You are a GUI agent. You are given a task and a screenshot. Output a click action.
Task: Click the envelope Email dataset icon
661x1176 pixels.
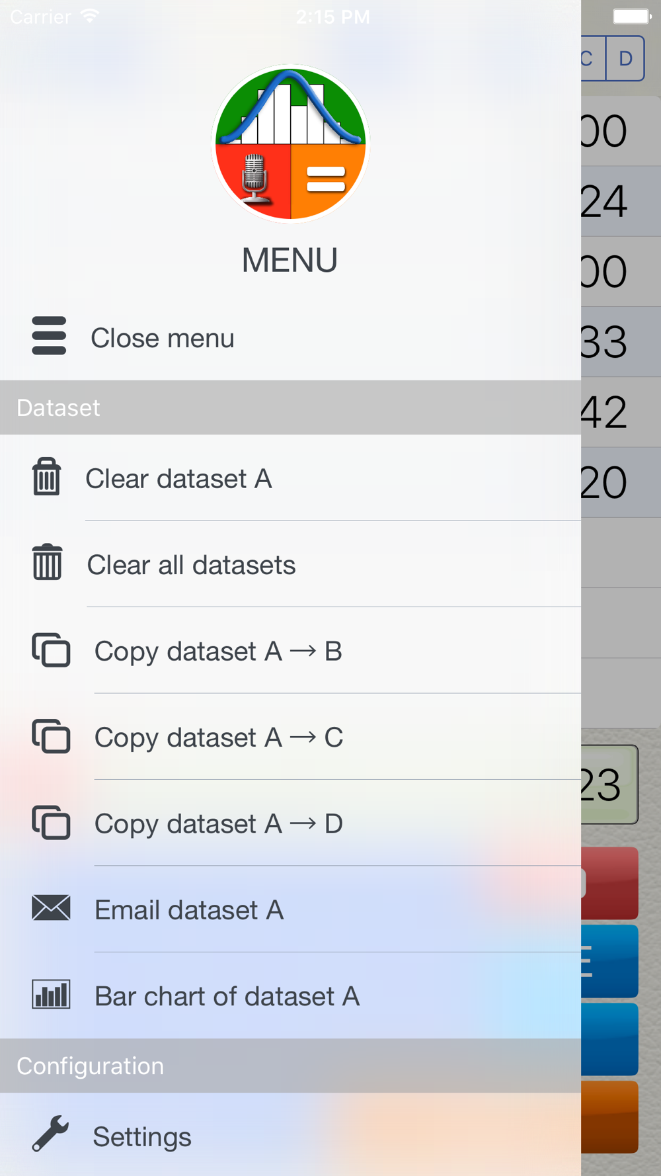coord(51,907)
